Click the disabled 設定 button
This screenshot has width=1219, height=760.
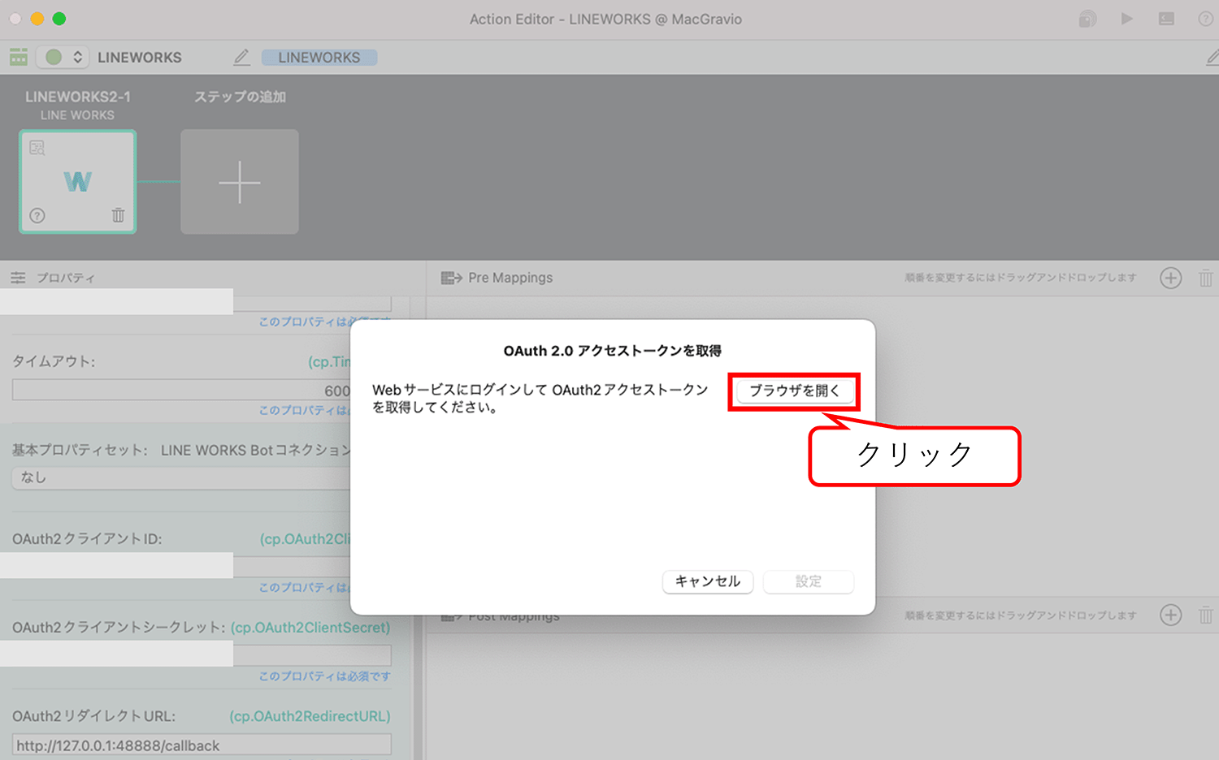[x=809, y=581]
